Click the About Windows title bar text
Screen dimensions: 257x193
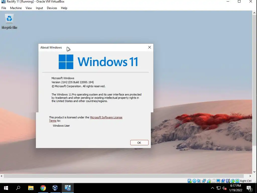(51, 47)
